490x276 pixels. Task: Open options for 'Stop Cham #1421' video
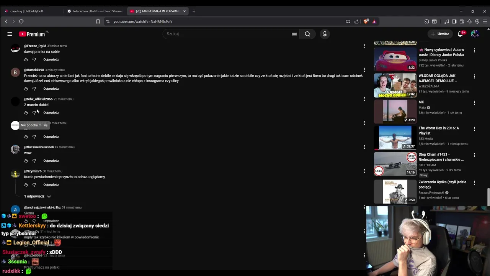(474, 155)
